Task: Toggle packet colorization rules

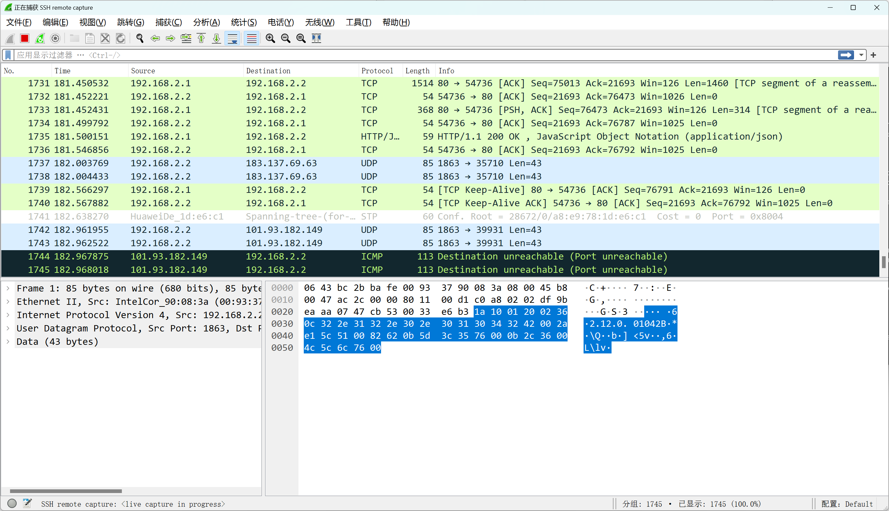Action: coord(251,38)
